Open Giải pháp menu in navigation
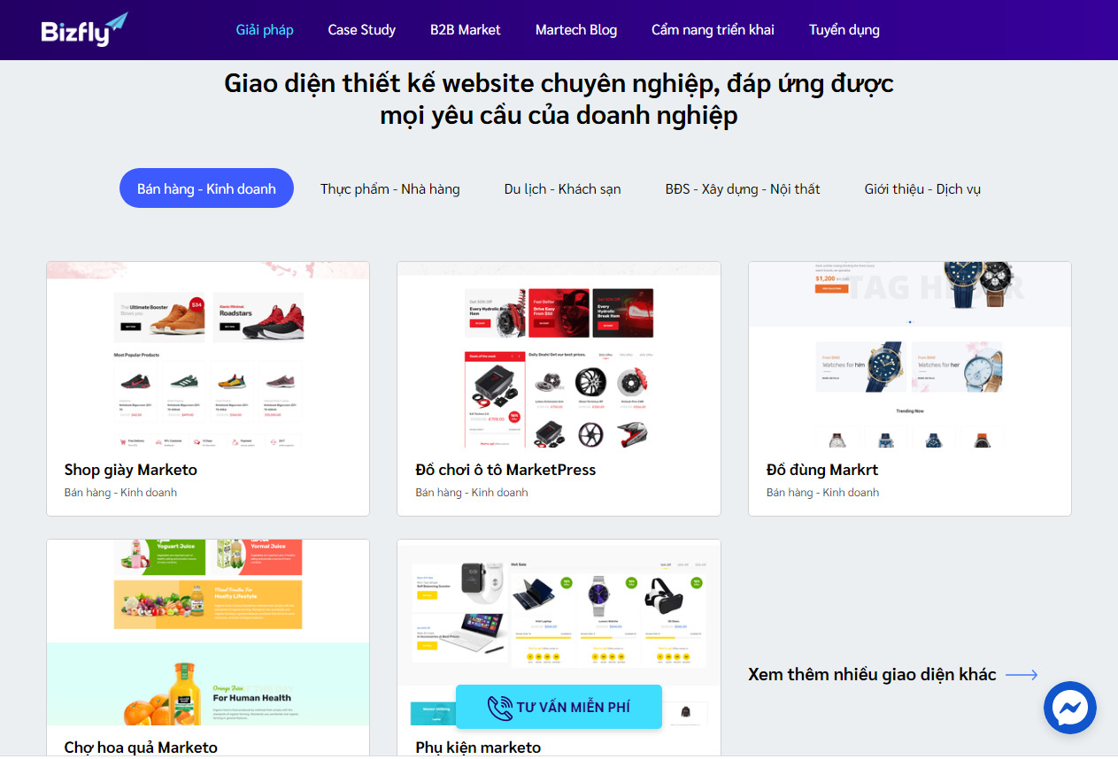Image resolution: width=1118 pixels, height=759 pixels. [265, 30]
